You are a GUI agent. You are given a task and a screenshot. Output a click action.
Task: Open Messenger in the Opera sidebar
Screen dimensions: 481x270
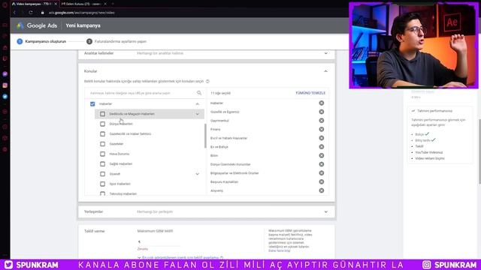pos(5,74)
